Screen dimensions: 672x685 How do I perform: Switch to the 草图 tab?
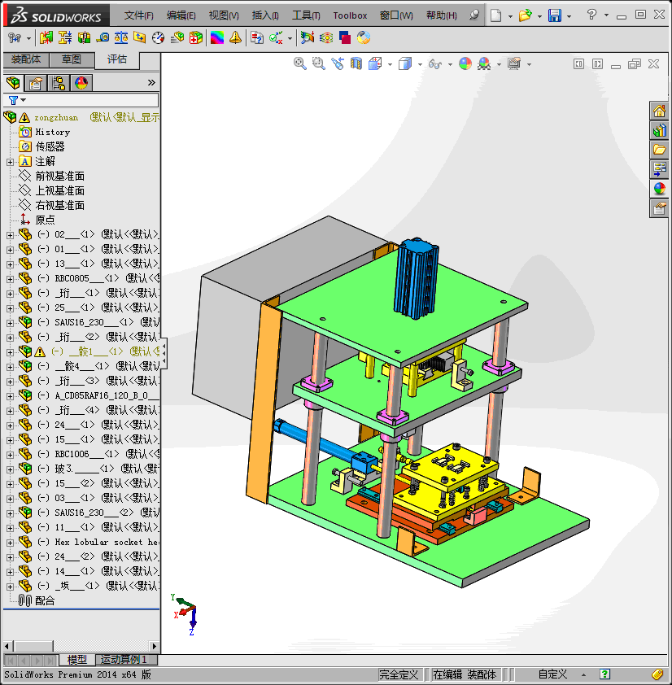point(72,60)
